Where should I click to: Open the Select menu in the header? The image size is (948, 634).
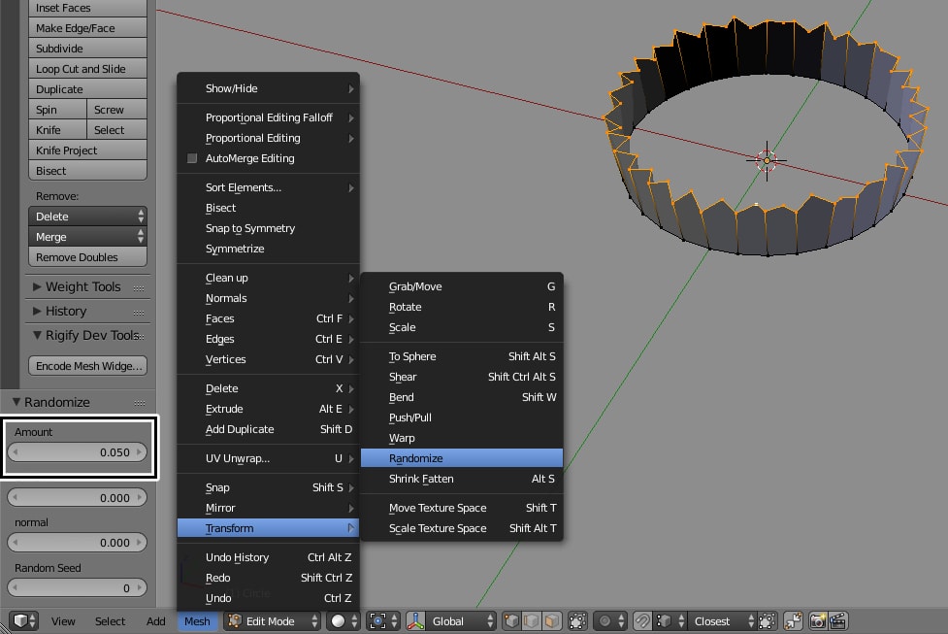(110, 621)
